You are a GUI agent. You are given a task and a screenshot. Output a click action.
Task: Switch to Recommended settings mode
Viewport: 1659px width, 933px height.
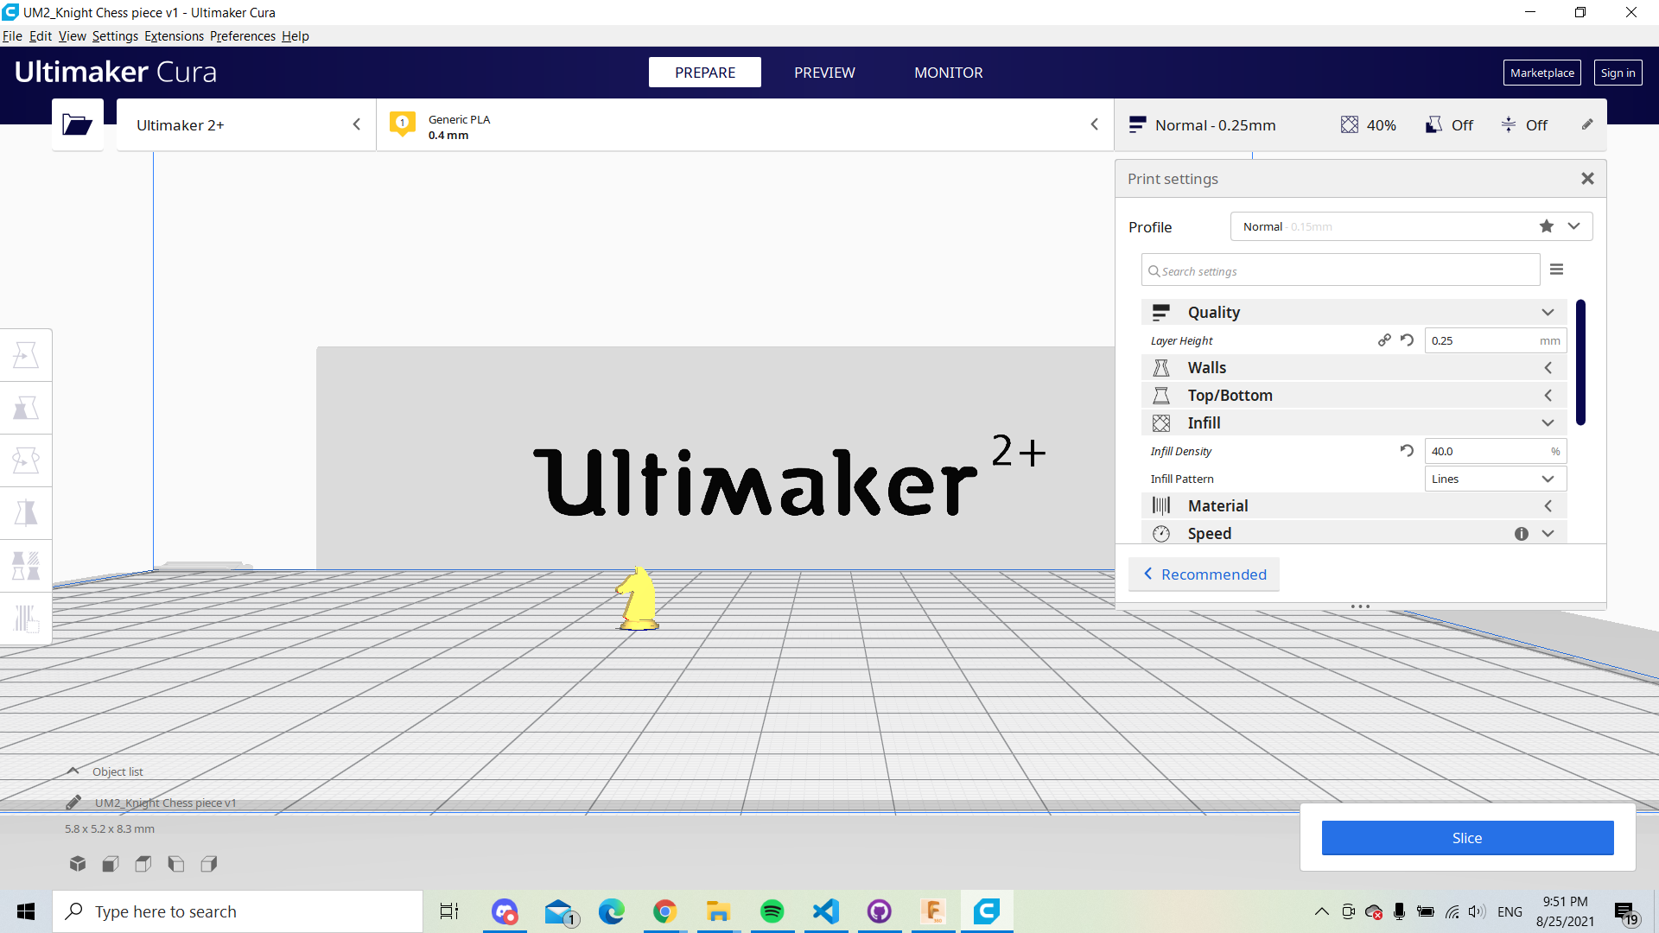(1205, 574)
